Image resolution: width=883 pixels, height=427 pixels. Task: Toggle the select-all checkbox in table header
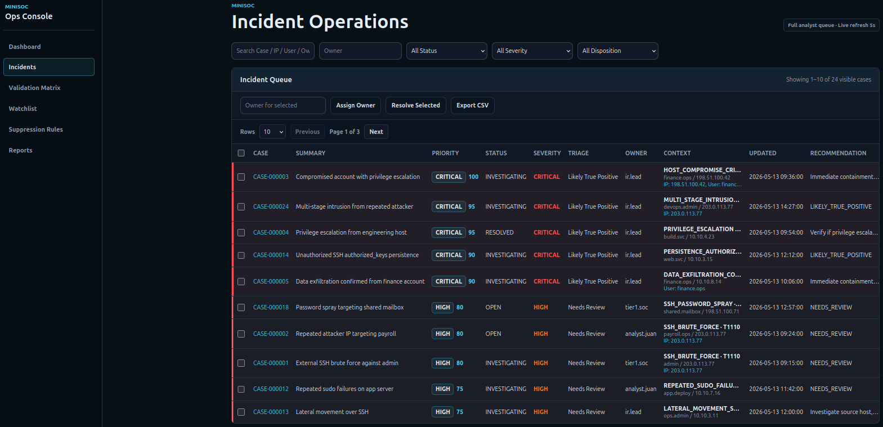coord(241,153)
